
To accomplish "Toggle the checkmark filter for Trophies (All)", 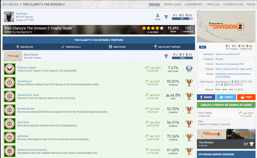I will click(62, 47).
